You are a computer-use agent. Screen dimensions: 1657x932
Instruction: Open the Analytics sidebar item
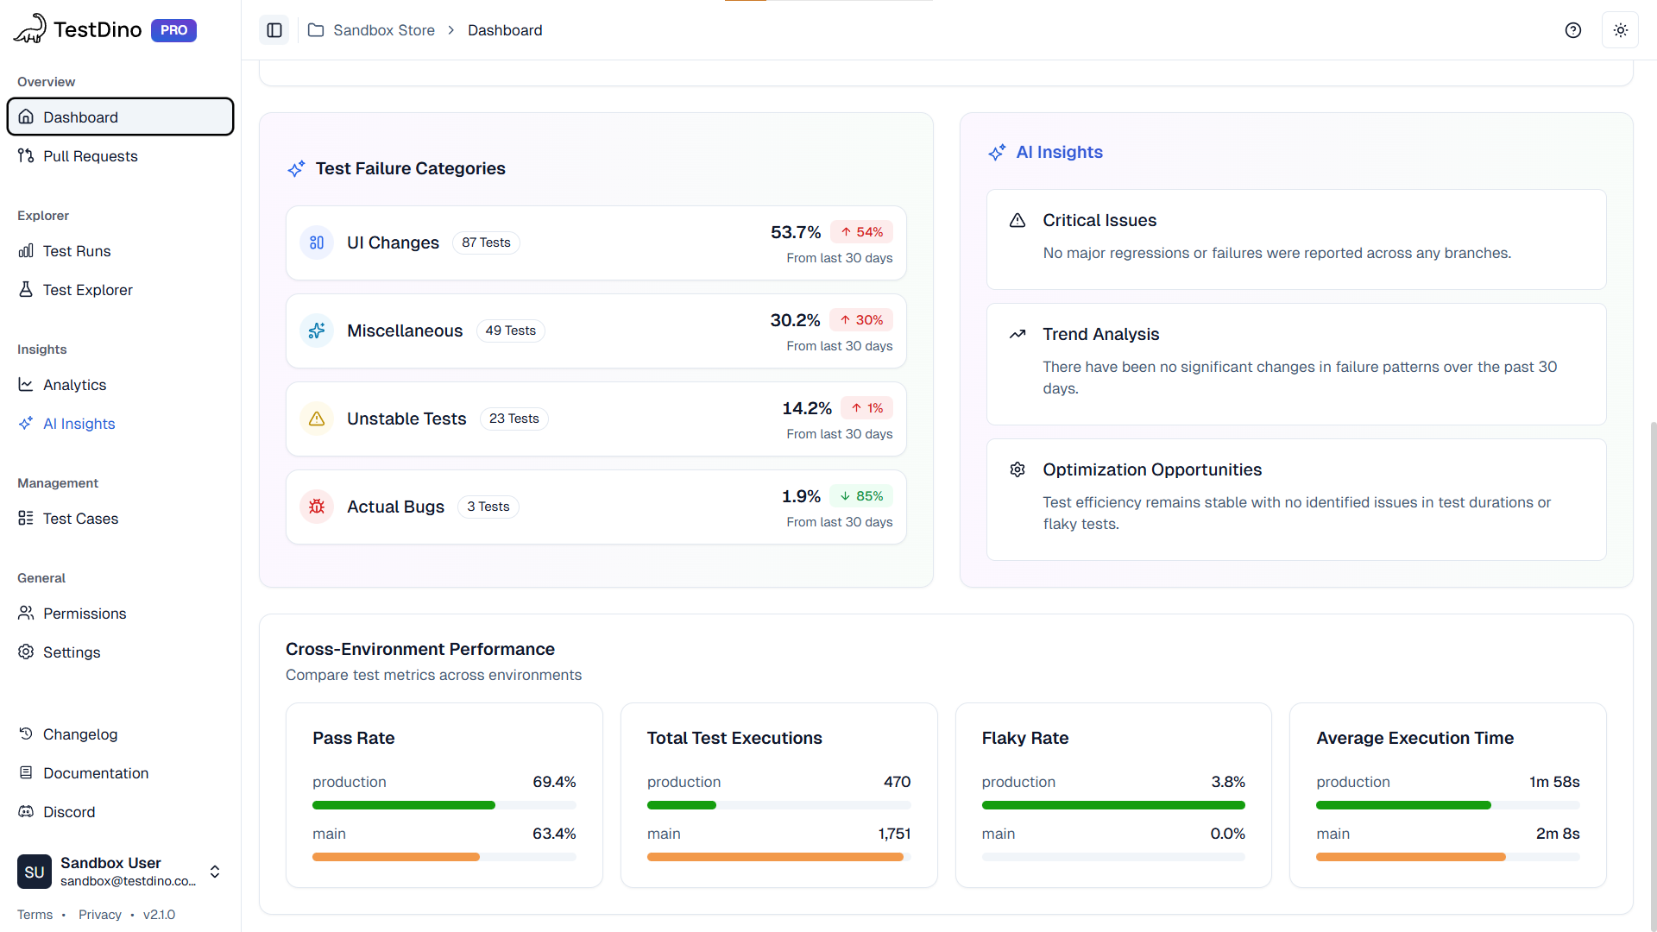(74, 385)
